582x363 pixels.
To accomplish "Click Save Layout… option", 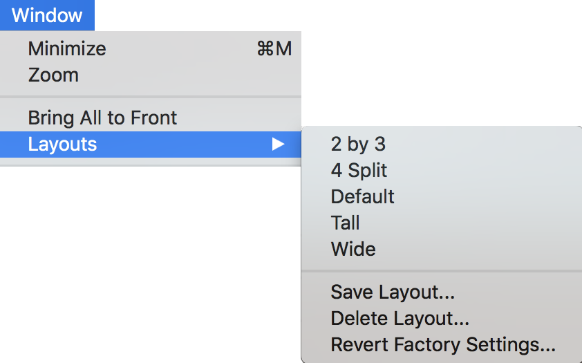I will 393,292.
